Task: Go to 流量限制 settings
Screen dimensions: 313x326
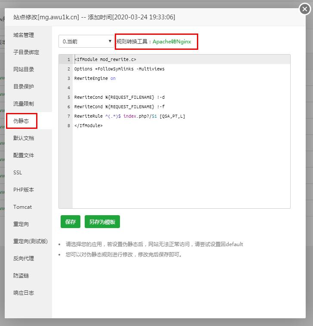Action: (24, 104)
